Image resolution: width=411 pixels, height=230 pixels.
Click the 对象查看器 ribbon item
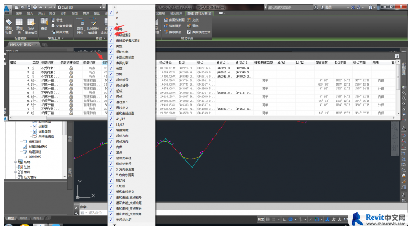[61, 26]
